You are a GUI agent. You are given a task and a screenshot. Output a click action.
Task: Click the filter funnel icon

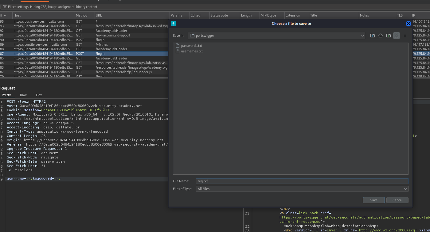[x=5, y=7]
